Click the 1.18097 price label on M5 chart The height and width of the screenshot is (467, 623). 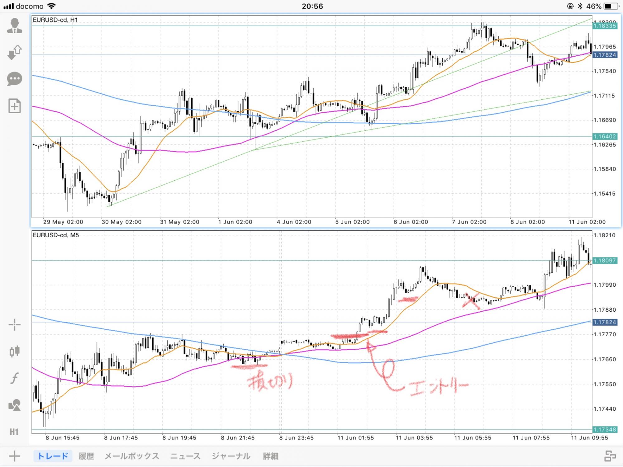pyautogui.click(x=605, y=260)
